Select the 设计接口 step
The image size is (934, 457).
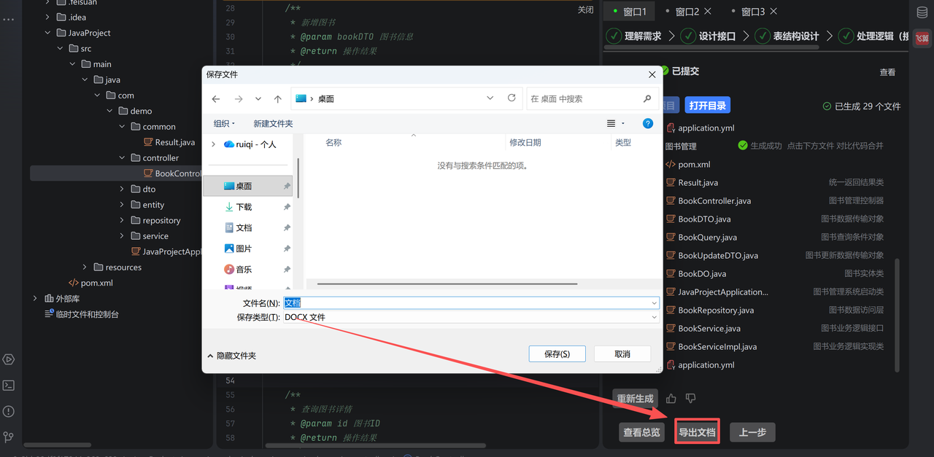(708, 36)
